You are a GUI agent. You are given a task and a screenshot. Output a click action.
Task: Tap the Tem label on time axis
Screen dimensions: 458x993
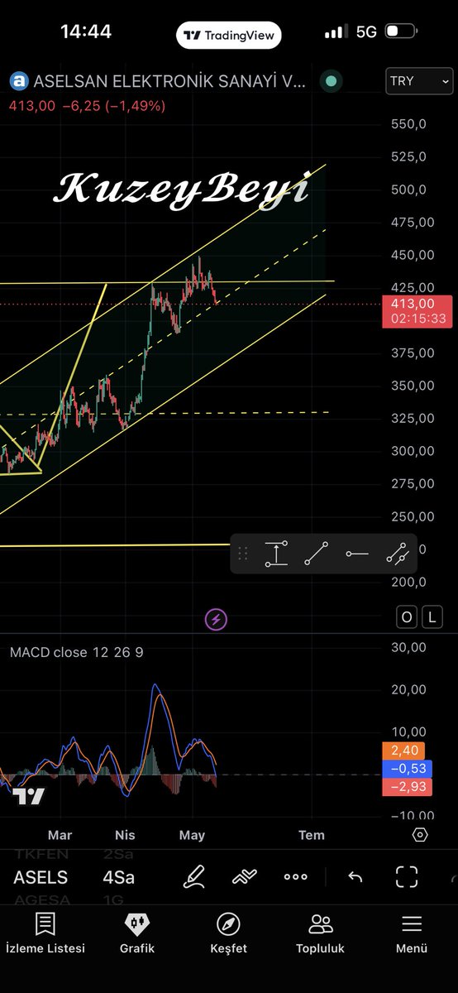pyautogui.click(x=312, y=835)
